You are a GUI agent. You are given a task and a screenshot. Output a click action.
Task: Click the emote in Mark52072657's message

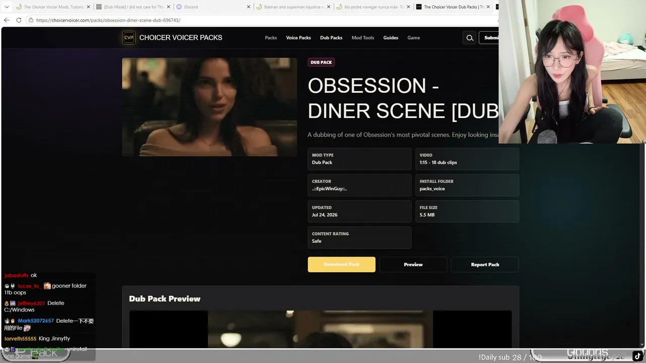click(x=27, y=328)
